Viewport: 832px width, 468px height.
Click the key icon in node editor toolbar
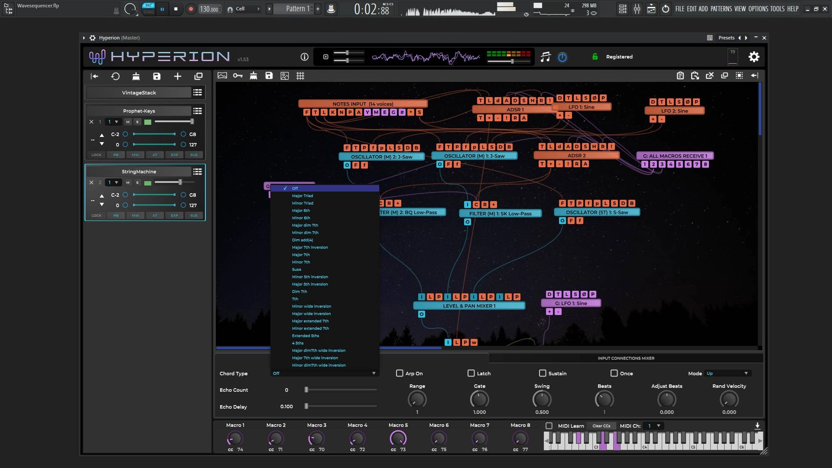238,75
